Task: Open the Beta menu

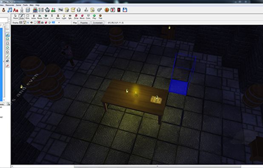Action: [31, 5]
